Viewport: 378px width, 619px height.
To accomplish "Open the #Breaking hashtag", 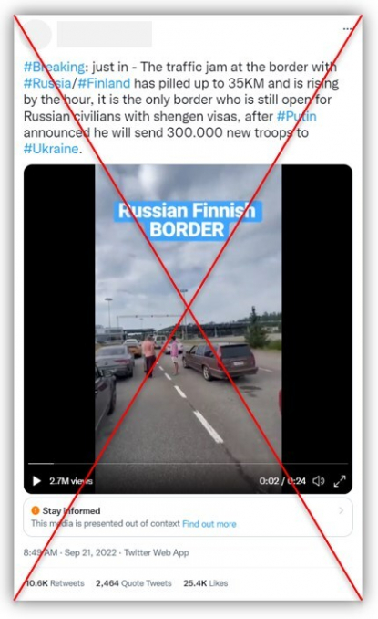I will point(55,67).
